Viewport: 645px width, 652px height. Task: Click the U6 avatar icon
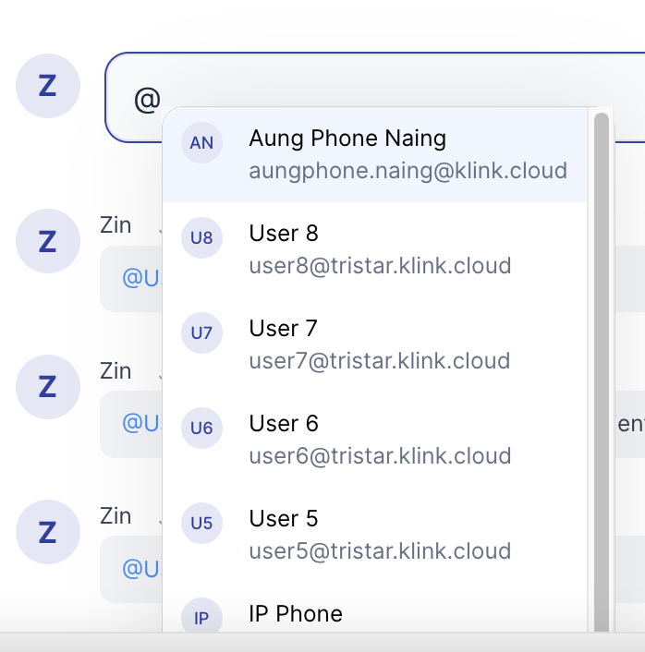click(x=201, y=429)
